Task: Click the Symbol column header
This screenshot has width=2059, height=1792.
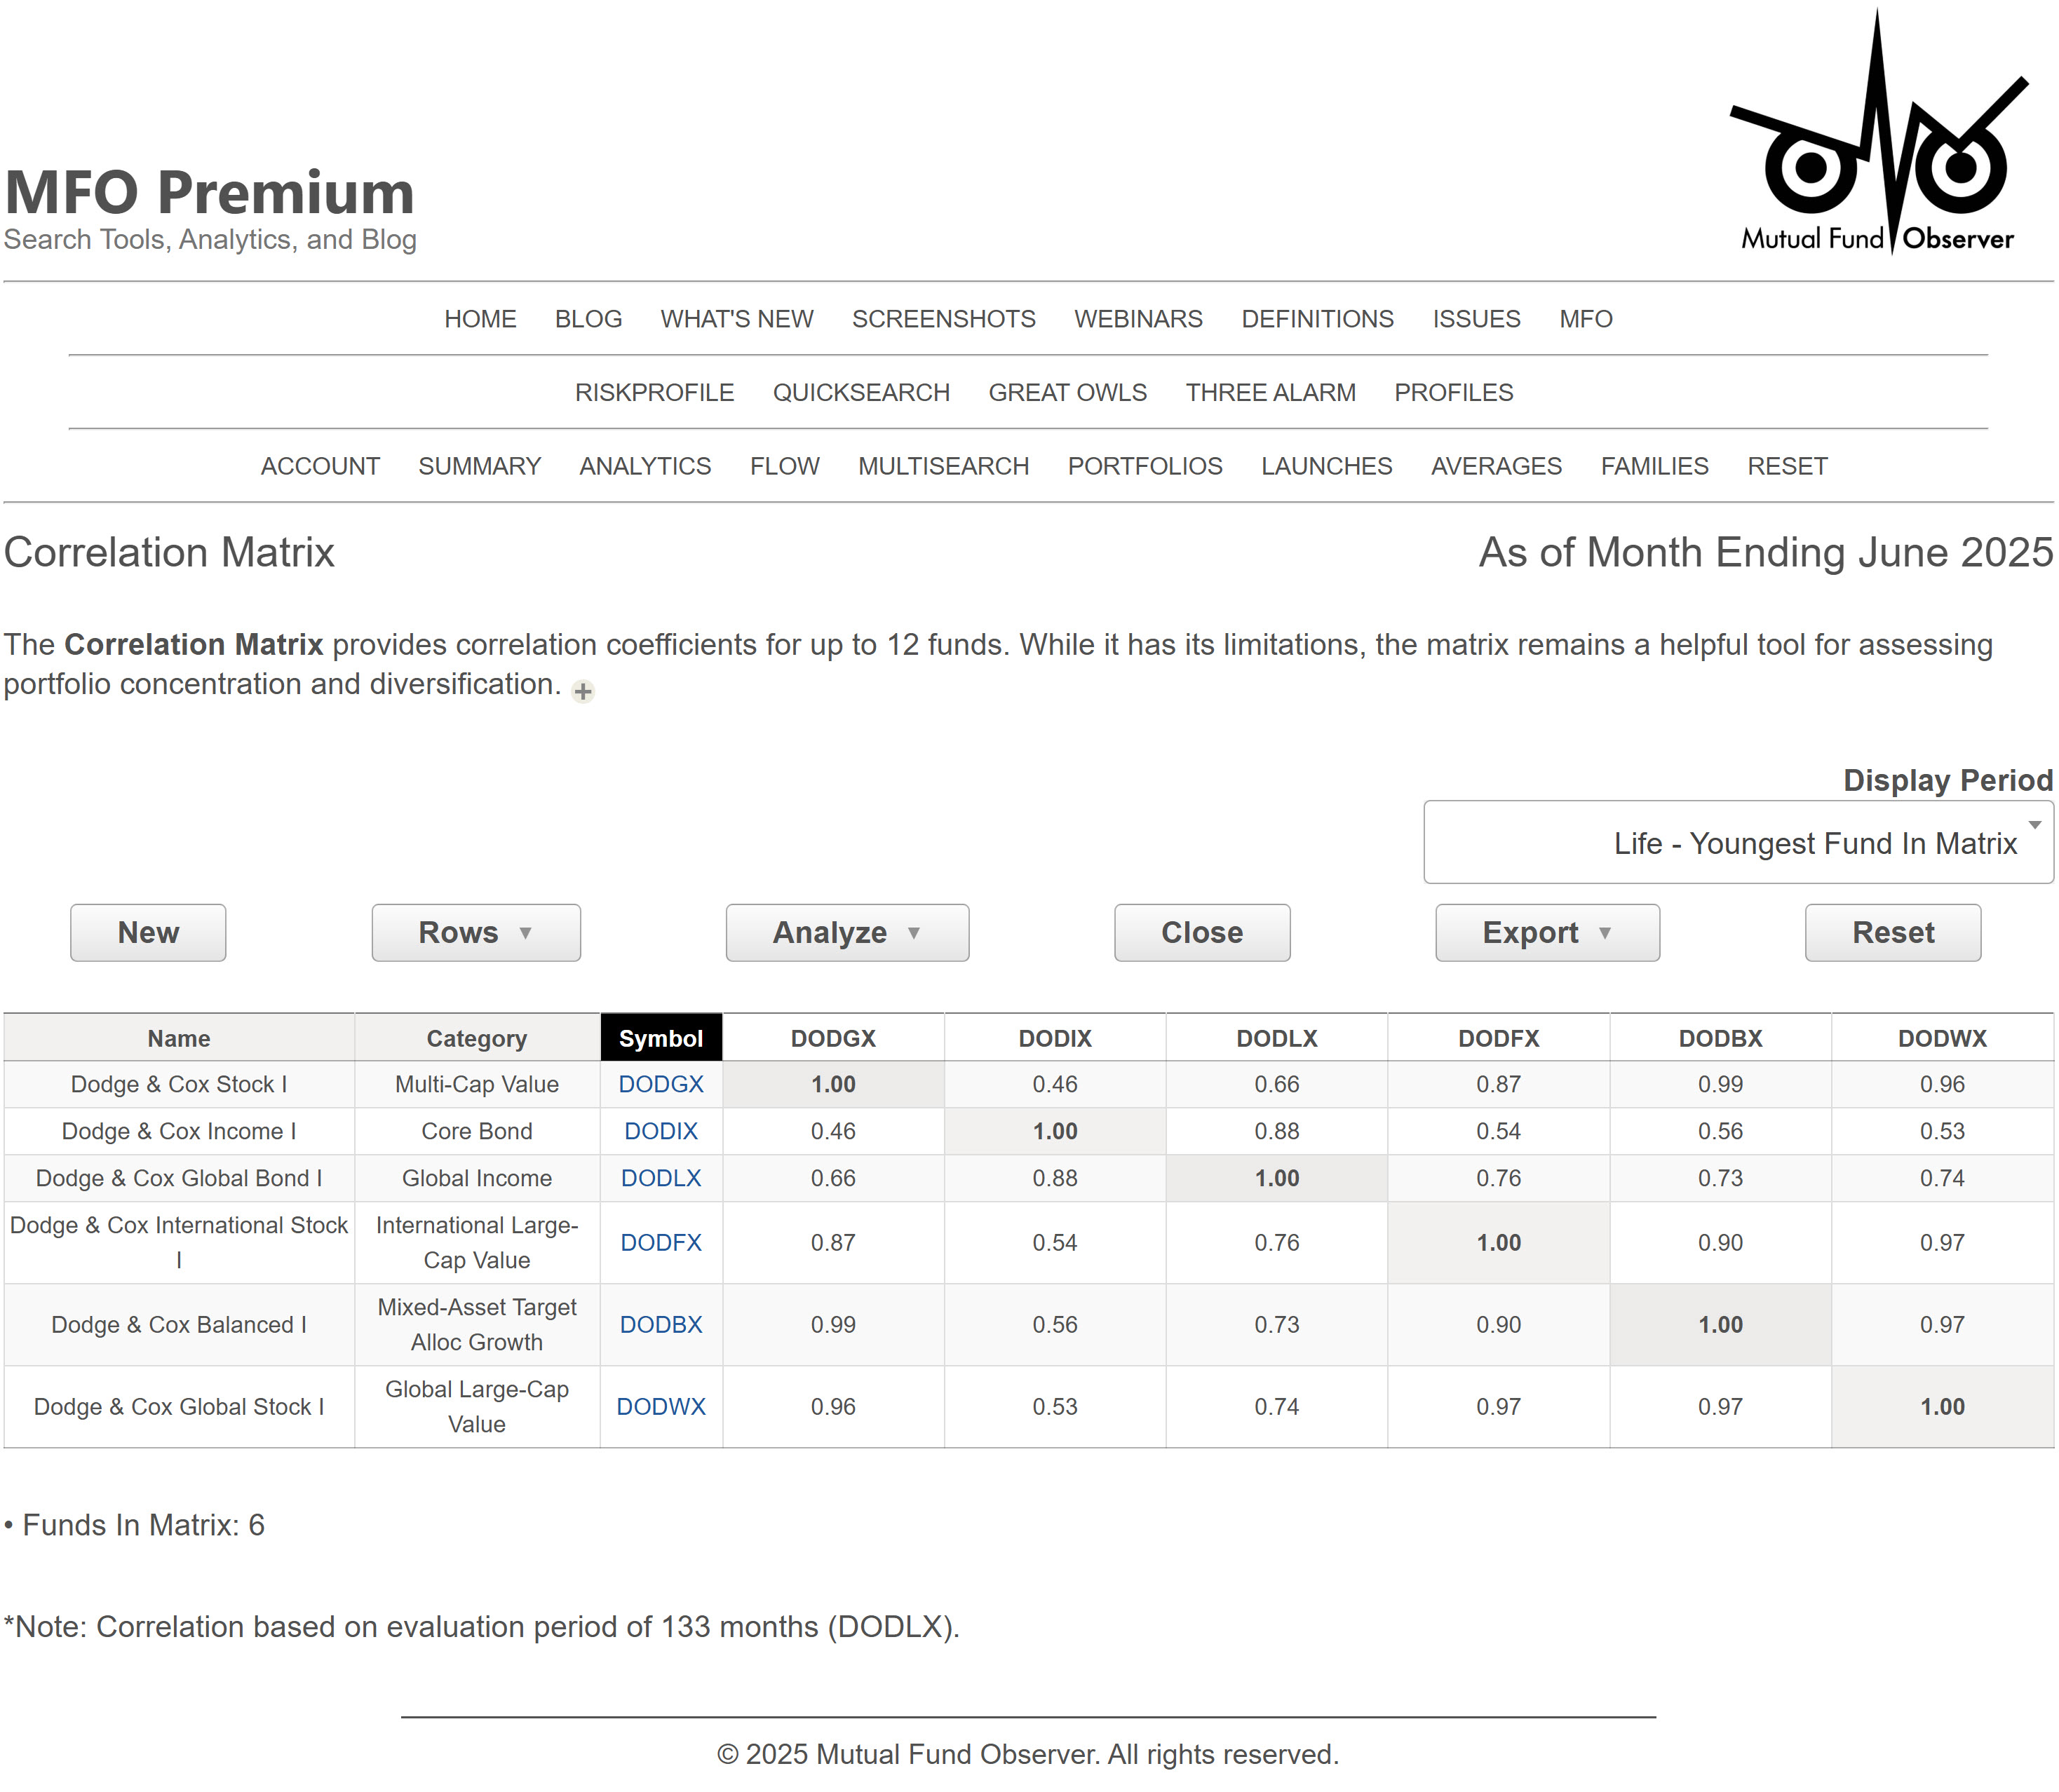Action: 661,1037
